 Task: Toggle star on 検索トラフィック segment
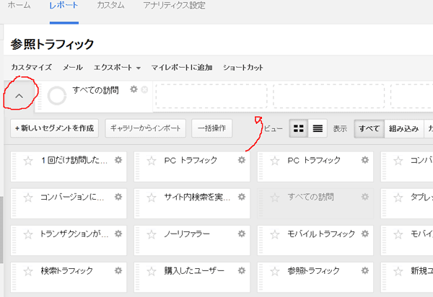(x=28, y=272)
